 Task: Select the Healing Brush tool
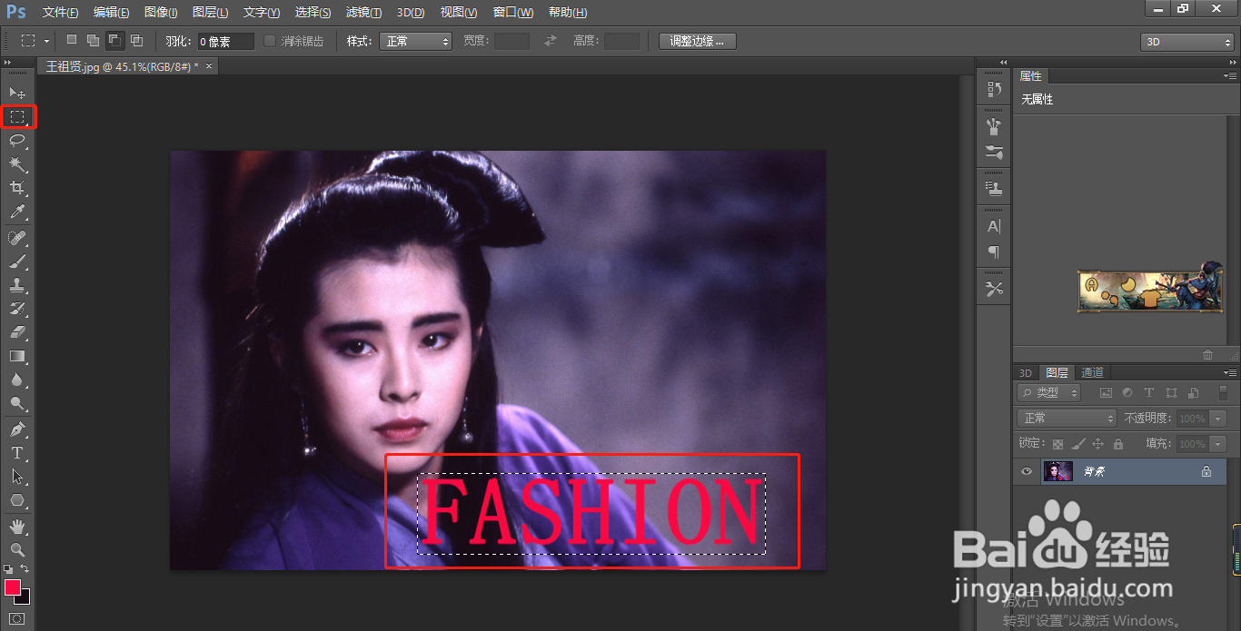tap(17, 238)
